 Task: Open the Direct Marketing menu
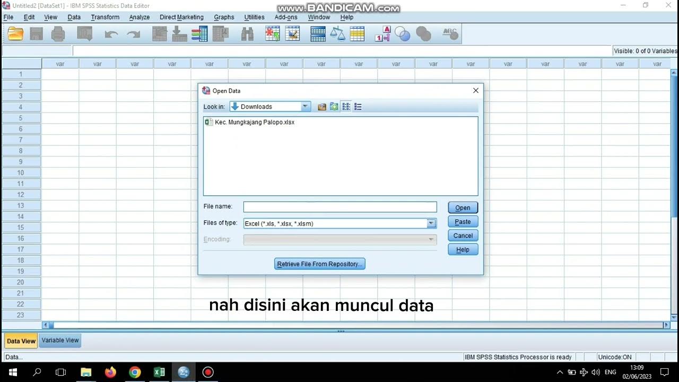(181, 17)
